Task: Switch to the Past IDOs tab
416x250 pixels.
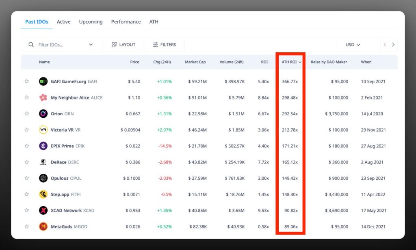Action: pos(37,22)
